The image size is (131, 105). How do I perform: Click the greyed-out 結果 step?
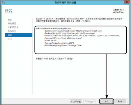[x=10, y=39]
